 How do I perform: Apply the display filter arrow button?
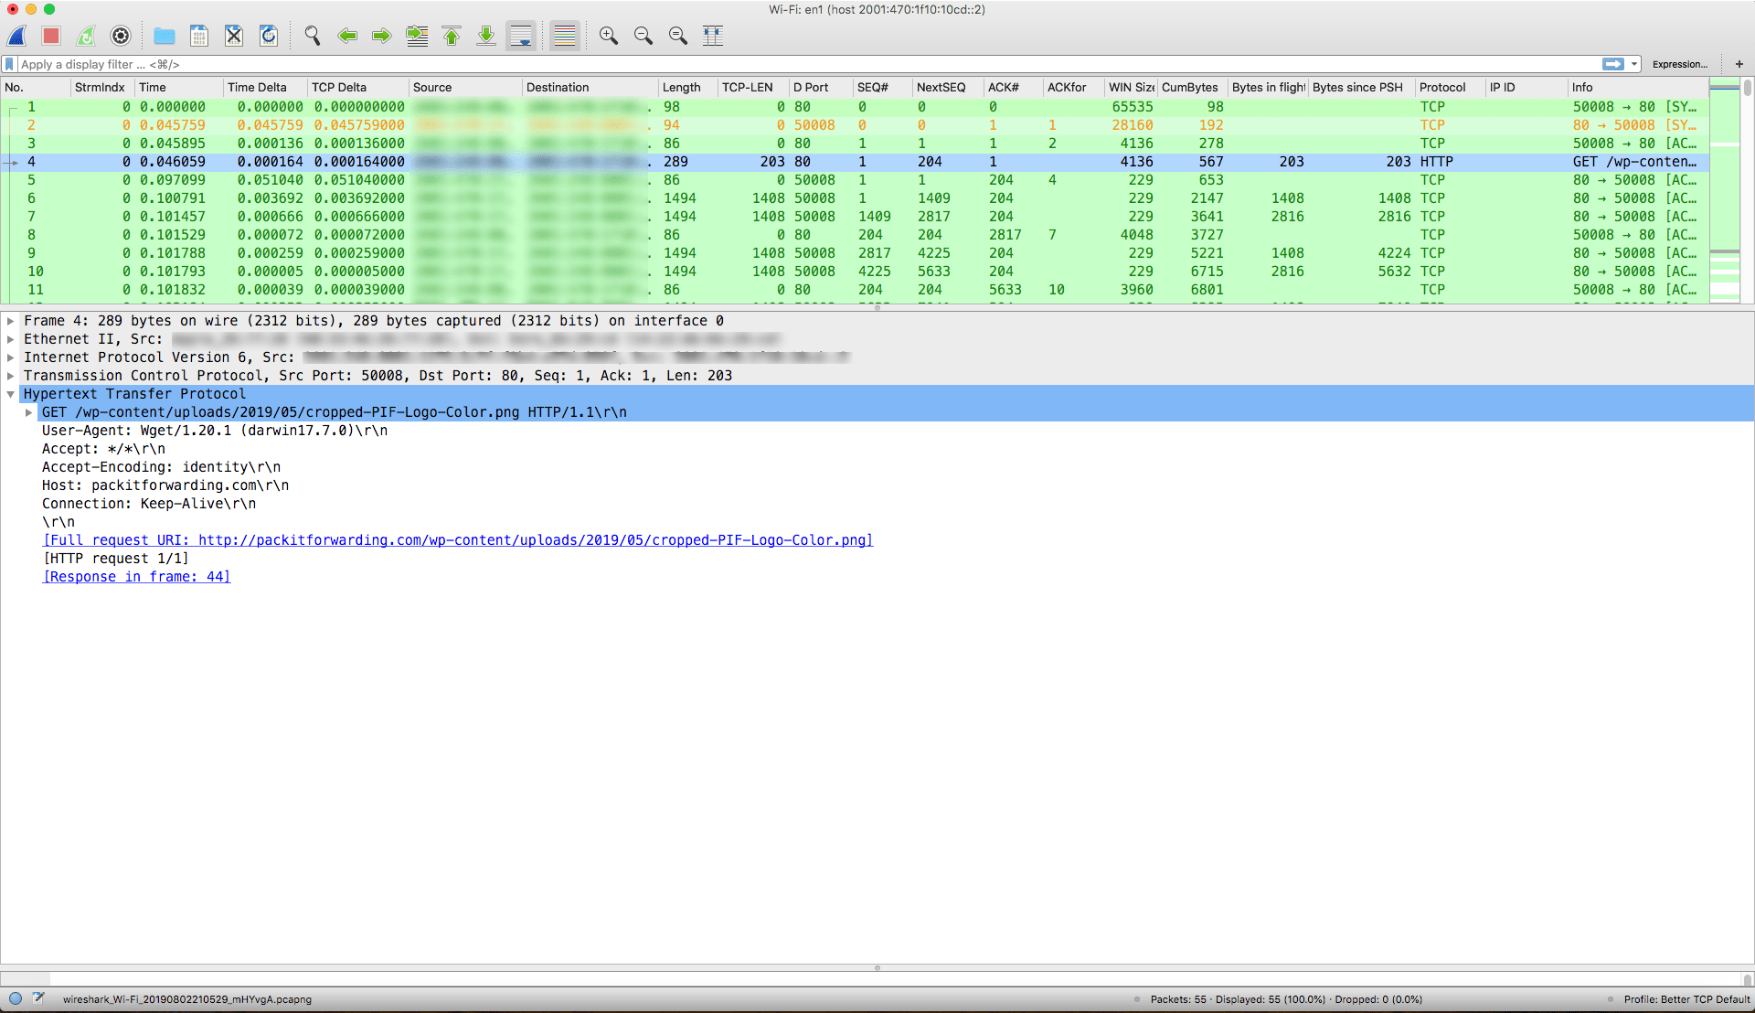[x=1612, y=64]
